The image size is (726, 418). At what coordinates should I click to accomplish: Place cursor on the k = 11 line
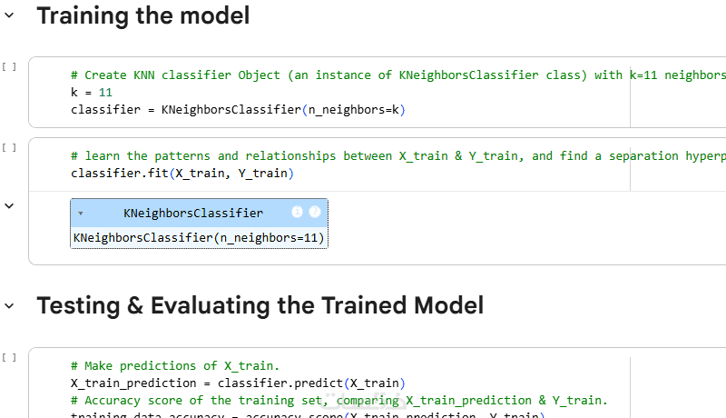(92, 93)
